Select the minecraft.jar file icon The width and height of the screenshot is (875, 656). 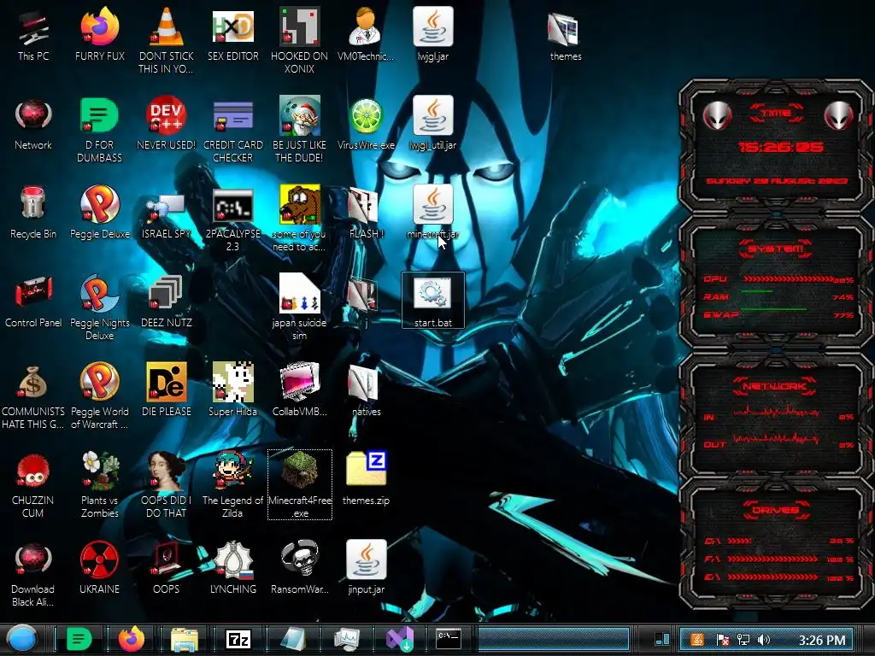(x=432, y=204)
